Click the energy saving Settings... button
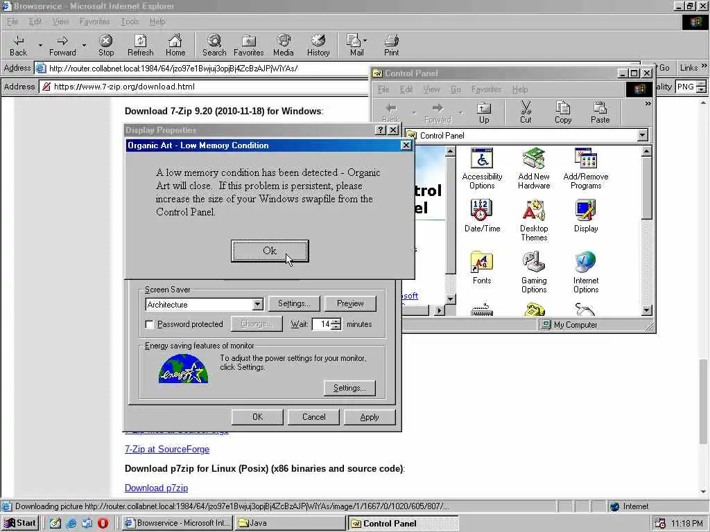The height and width of the screenshot is (532, 710). (x=349, y=388)
